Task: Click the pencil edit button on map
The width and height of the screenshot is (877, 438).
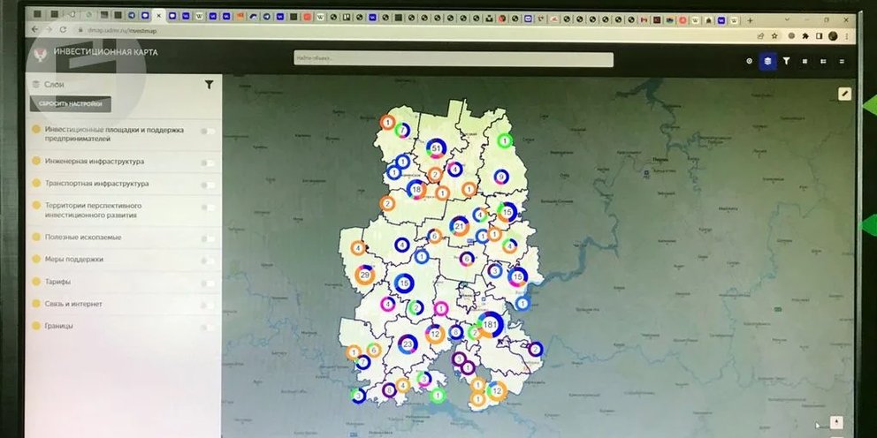Action: (x=844, y=94)
